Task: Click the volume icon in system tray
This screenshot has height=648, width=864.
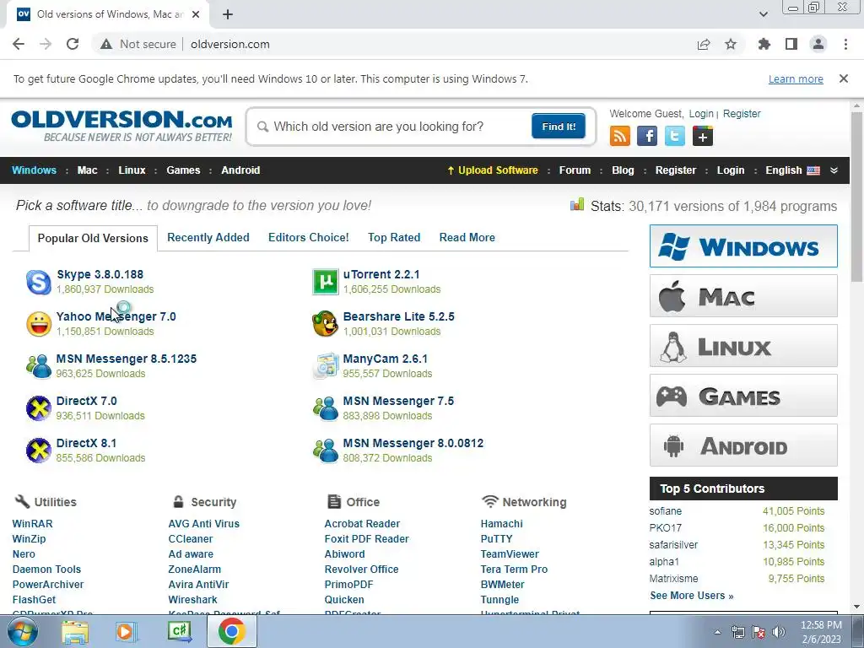Action: [779, 632]
